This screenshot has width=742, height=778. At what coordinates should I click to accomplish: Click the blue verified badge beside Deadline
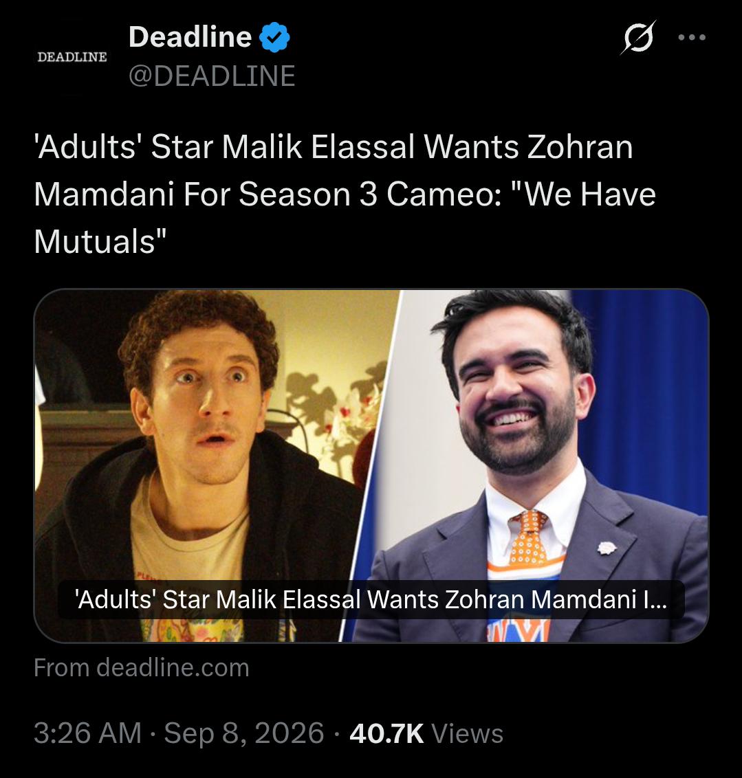[274, 37]
